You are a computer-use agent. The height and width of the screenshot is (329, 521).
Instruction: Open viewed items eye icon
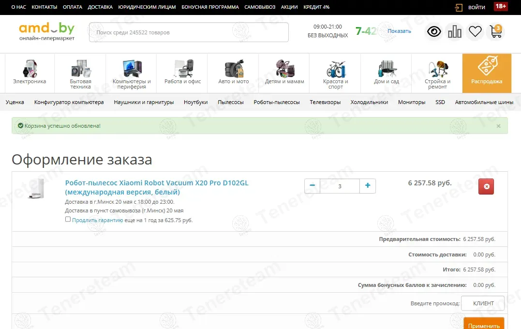pyautogui.click(x=434, y=32)
